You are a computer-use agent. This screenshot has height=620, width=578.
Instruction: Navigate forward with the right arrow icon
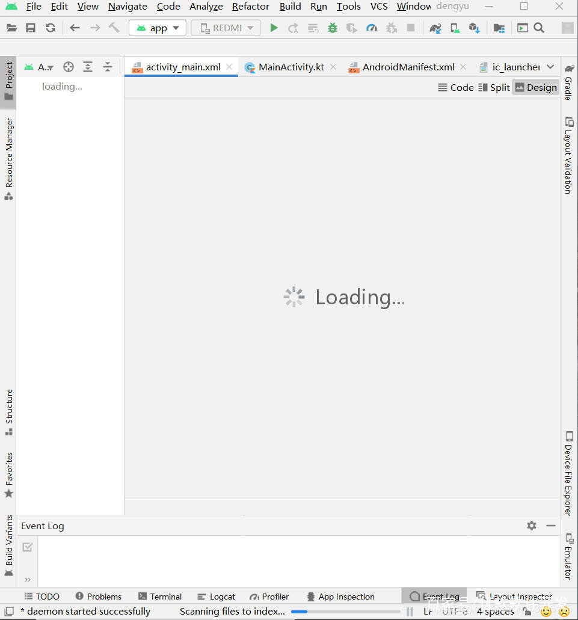(95, 28)
